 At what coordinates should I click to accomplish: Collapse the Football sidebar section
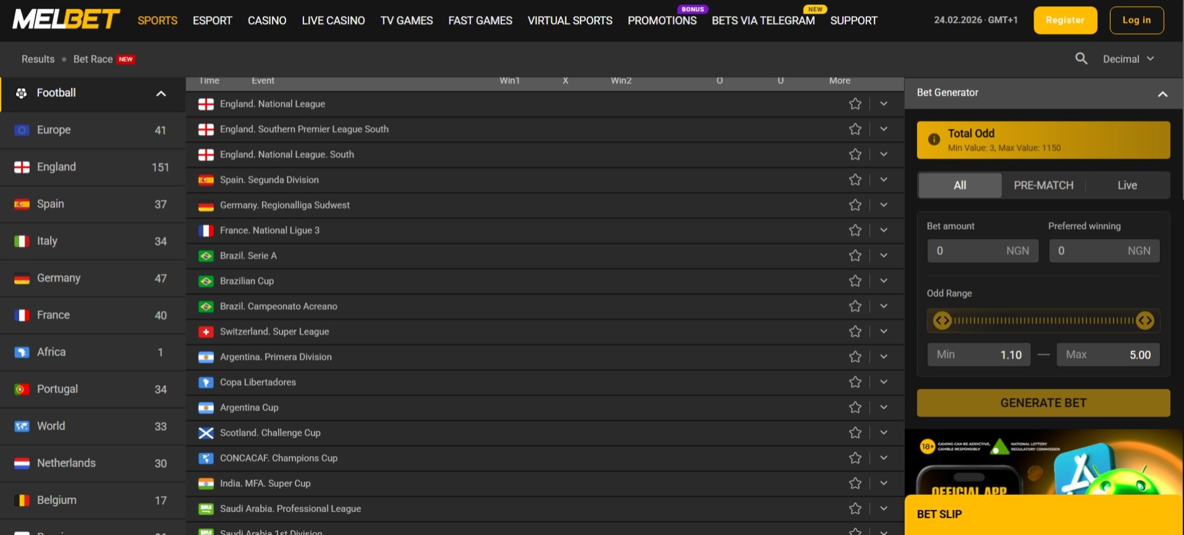[161, 94]
